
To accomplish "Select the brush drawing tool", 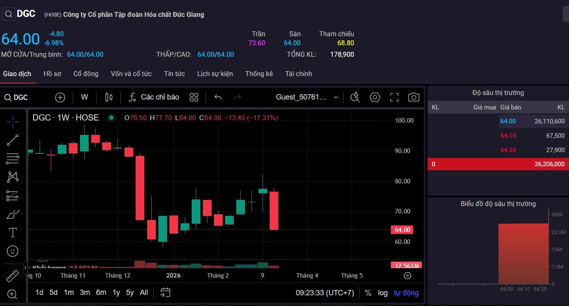I will point(13,215).
